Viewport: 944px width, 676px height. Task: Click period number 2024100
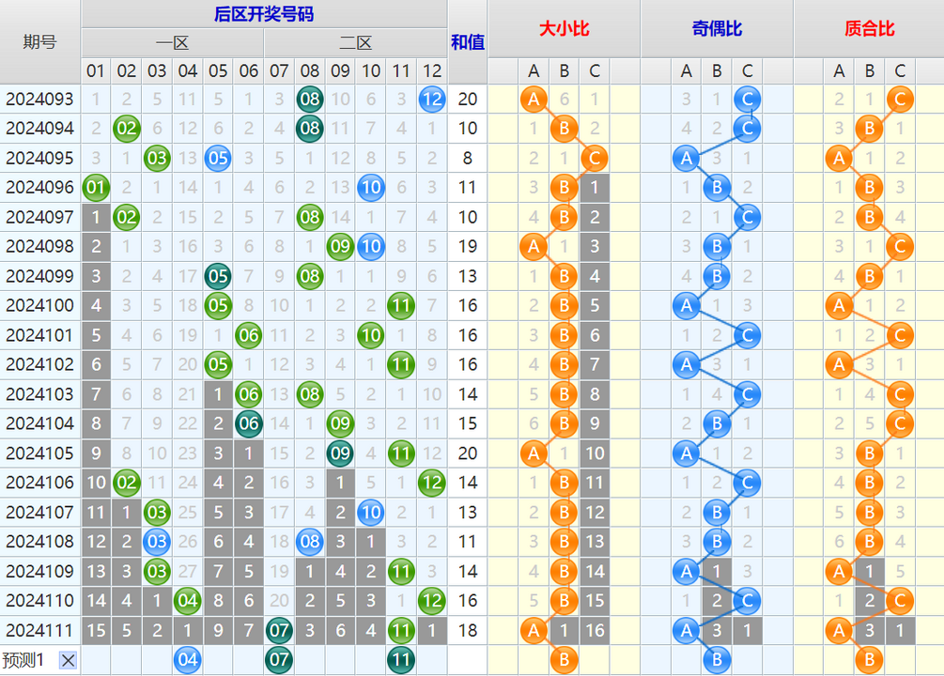(39, 306)
